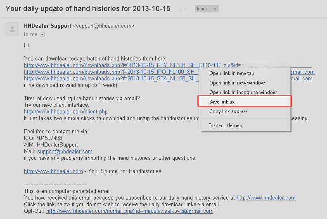Select 'Open link in incognito window'

(243, 92)
